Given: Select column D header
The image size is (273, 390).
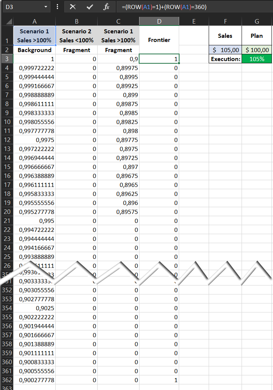Looking at the screenshot, I should pyautogui.click(x=159, y=21).
